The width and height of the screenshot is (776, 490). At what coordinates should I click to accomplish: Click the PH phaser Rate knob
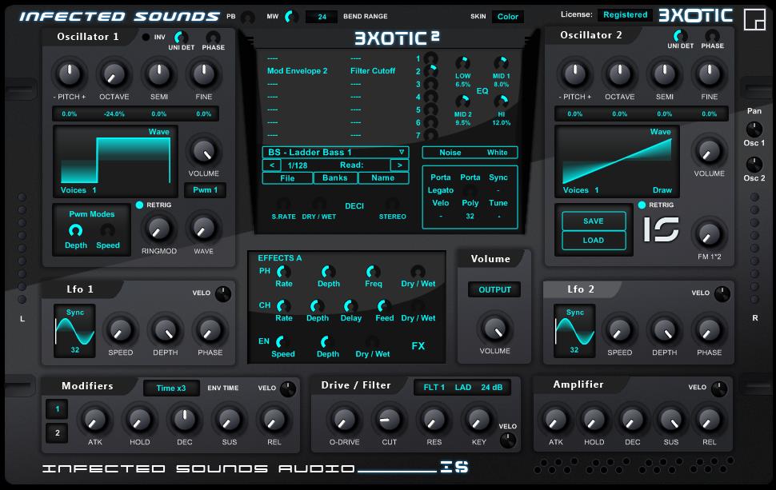[x=284, y=272]
